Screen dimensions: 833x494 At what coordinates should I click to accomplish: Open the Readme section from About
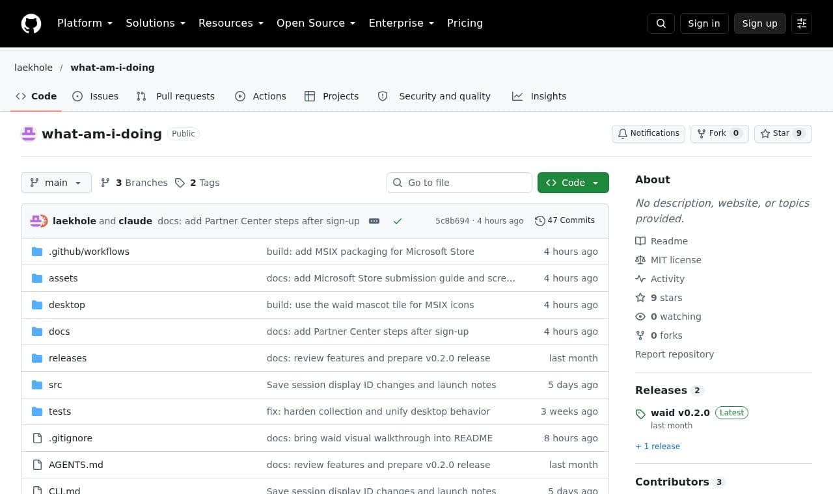coord(662,241)
